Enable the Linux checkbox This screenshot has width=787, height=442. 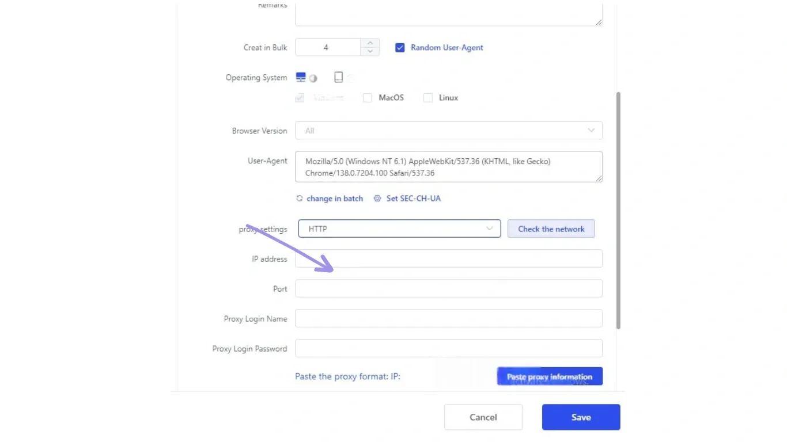(428, 98)
